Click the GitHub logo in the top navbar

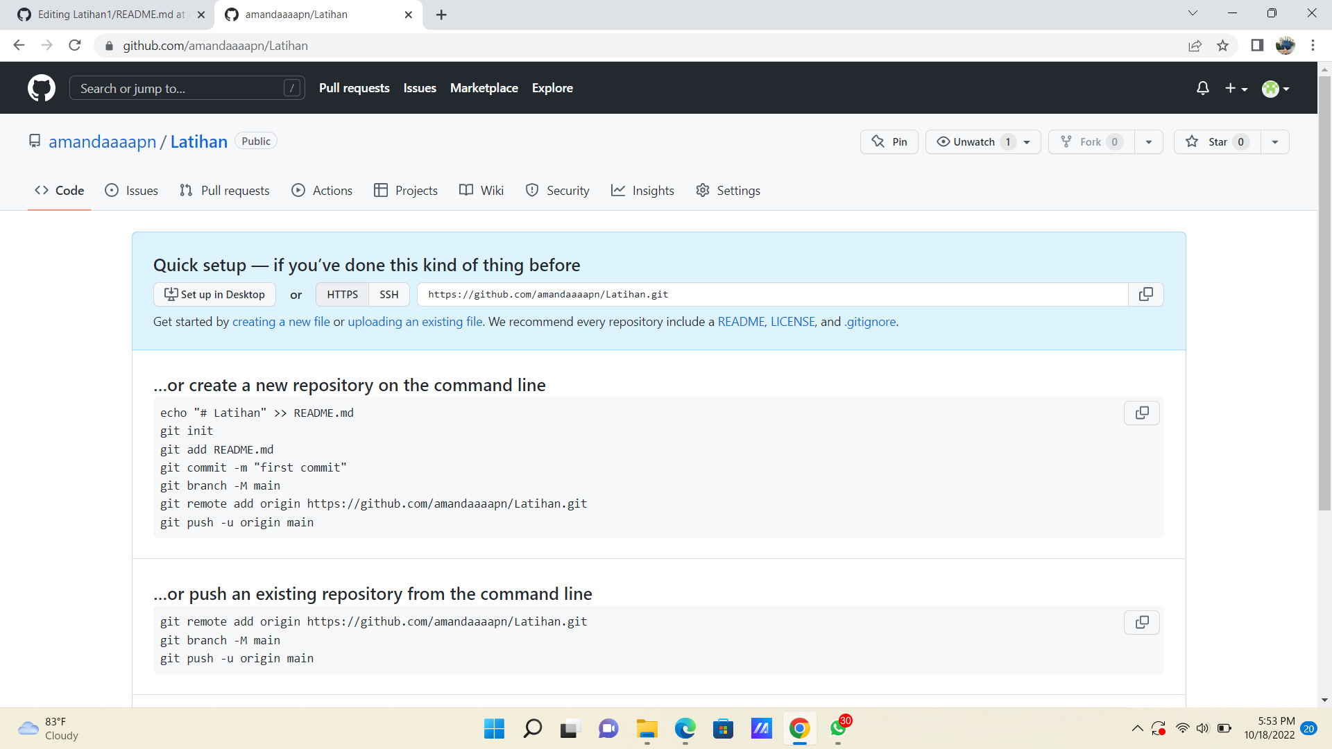pos(42,88)
